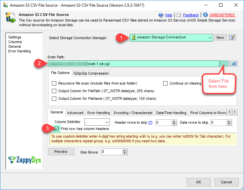Click the browse (...) file button
Screen dimensions: 244x190
(x=224, y=64)
